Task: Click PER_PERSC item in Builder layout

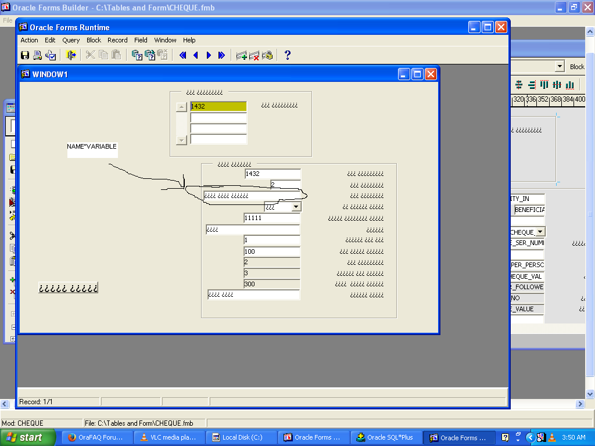Action: tap(528, 265)
